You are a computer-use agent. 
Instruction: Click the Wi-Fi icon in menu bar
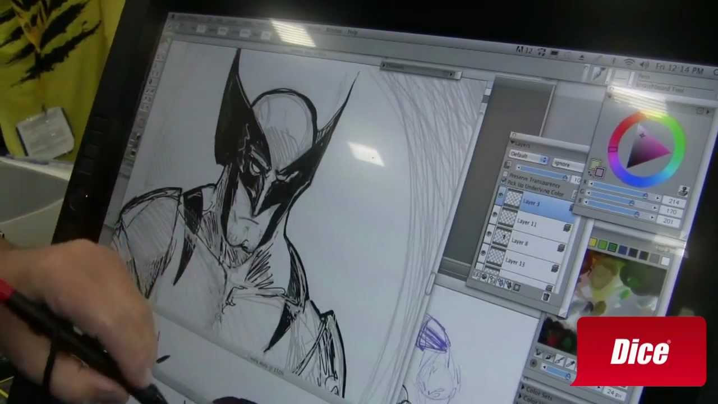tap(629, 62)
